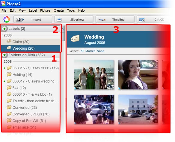Open the Help menu
Image resolution: width=175 pixels, height=142 pixels.
pos(82,10)
